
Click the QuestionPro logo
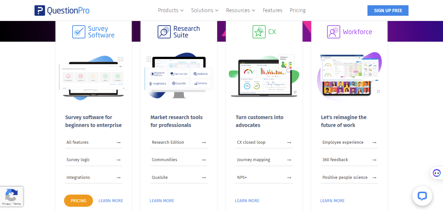click(62, 11)
